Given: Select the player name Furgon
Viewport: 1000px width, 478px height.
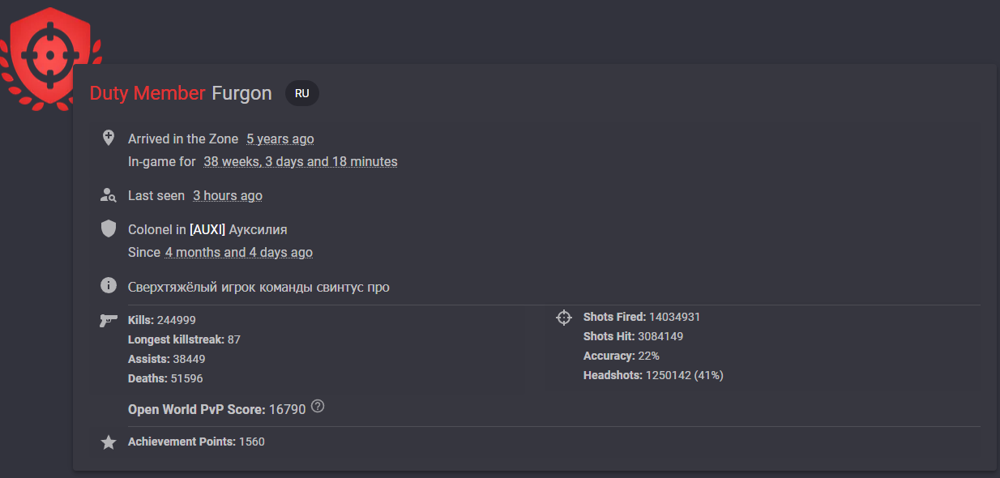Looking at the screenshot, I should (x=241, y=93).
